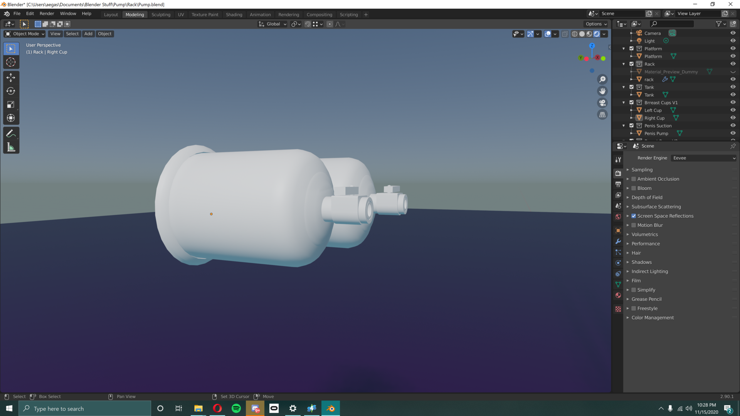The width and height of the screenshot is (740, 416).
Task: Switch to solid viewport shading
Action: 582,34
